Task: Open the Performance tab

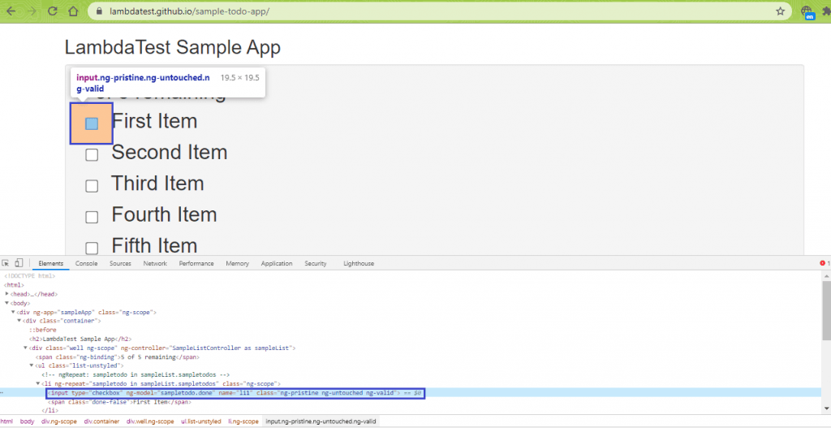Action: point(196,263)
